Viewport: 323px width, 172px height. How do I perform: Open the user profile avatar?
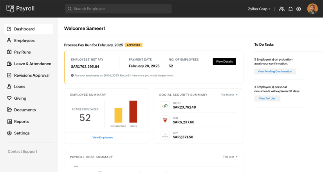coord(312,9)
